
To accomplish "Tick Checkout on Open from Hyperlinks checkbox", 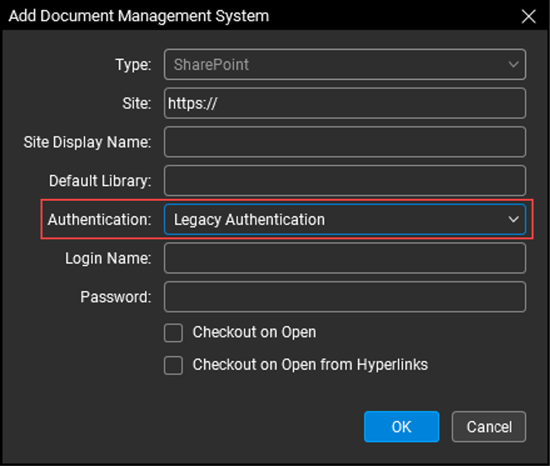I will tap(174, 365).
